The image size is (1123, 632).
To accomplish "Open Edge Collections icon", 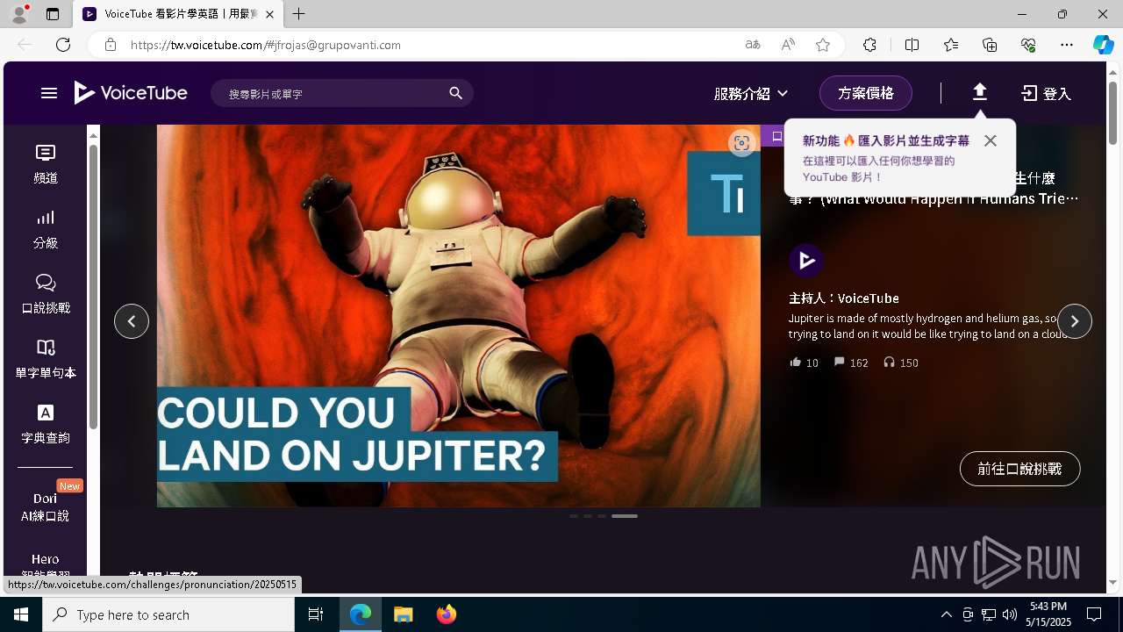I will click(x=990, y=45).
